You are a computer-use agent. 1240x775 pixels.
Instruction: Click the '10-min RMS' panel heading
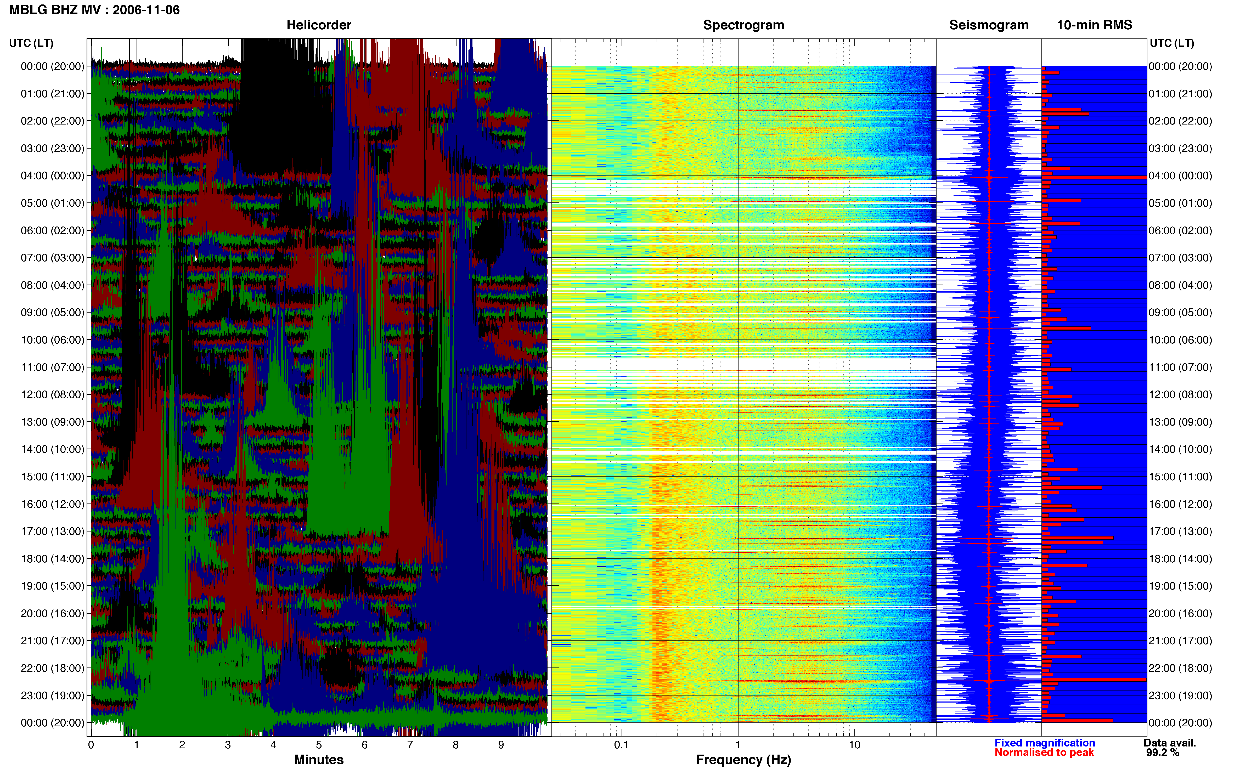(x=1094, y=25)
